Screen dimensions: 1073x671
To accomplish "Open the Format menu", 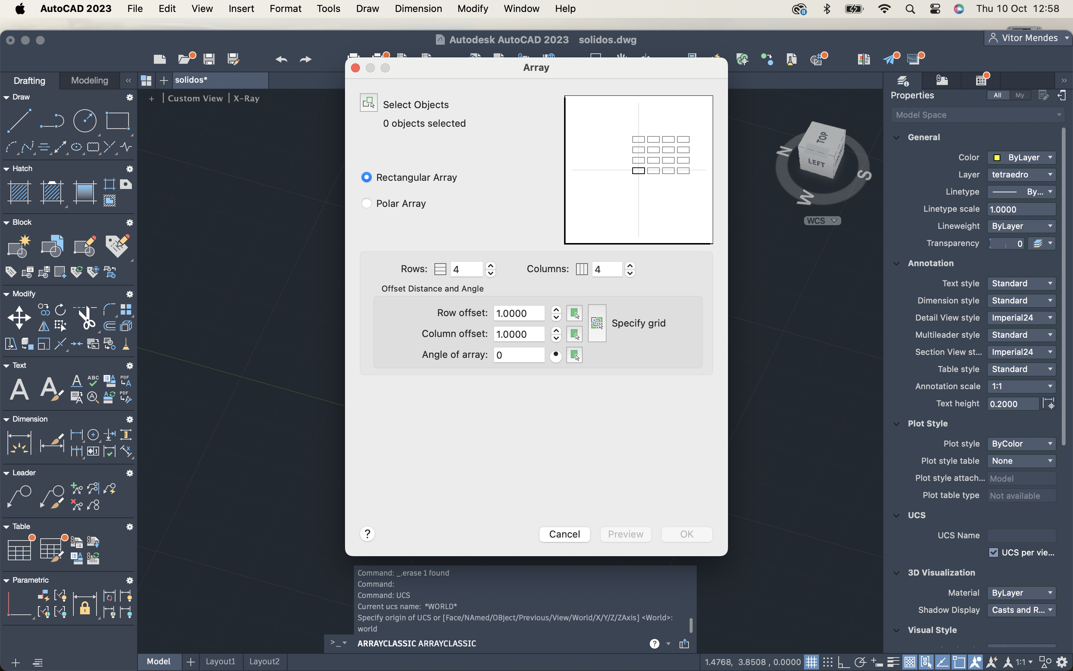I will coord(285,9).
